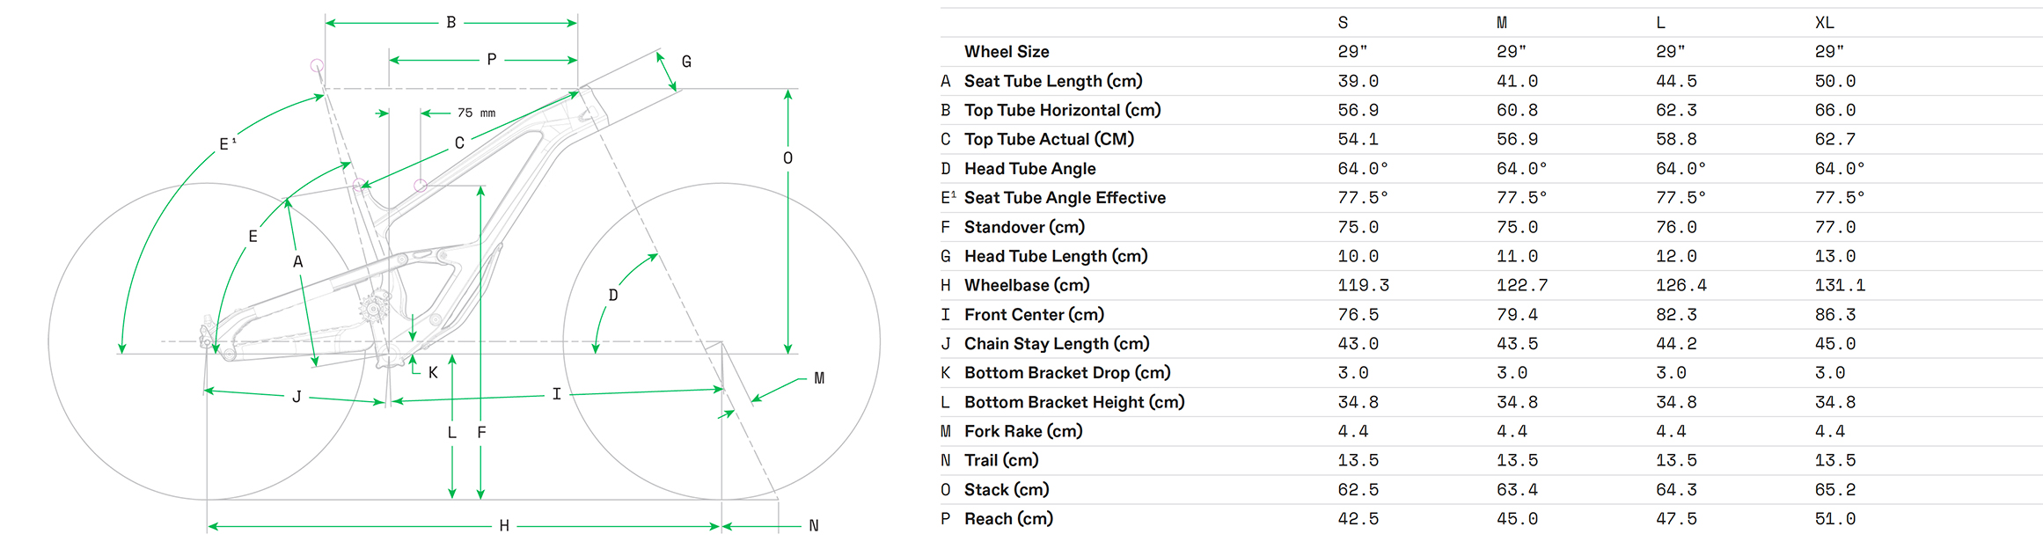Click the Wheel Size row label
Screen dimensions: 2043x556
click(x=1007, y=52)
